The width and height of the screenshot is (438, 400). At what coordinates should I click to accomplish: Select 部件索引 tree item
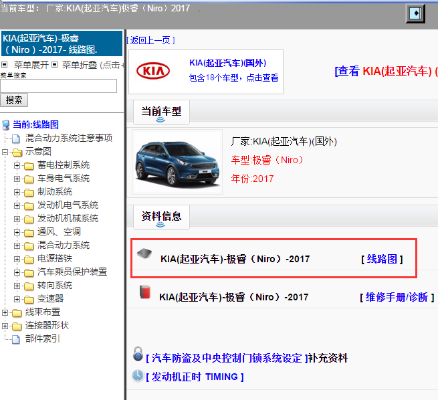[x=42, y=339]
